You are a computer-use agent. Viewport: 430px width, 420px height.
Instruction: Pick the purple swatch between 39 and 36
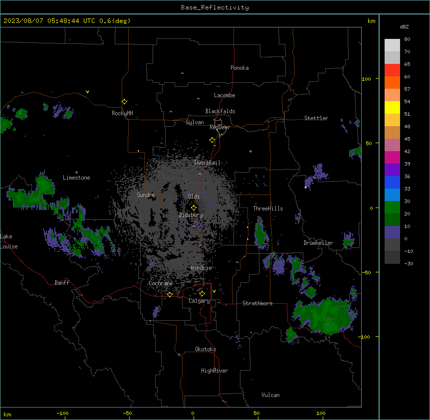[392, 170]
